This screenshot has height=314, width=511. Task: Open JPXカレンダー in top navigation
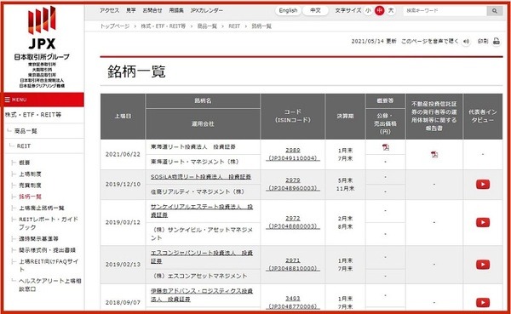pos(207,10)
